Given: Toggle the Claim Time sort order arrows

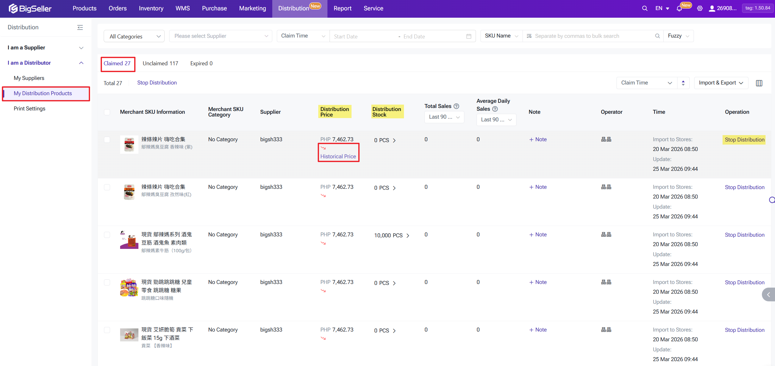Looking at the screenshot, I should coord(683,83).
